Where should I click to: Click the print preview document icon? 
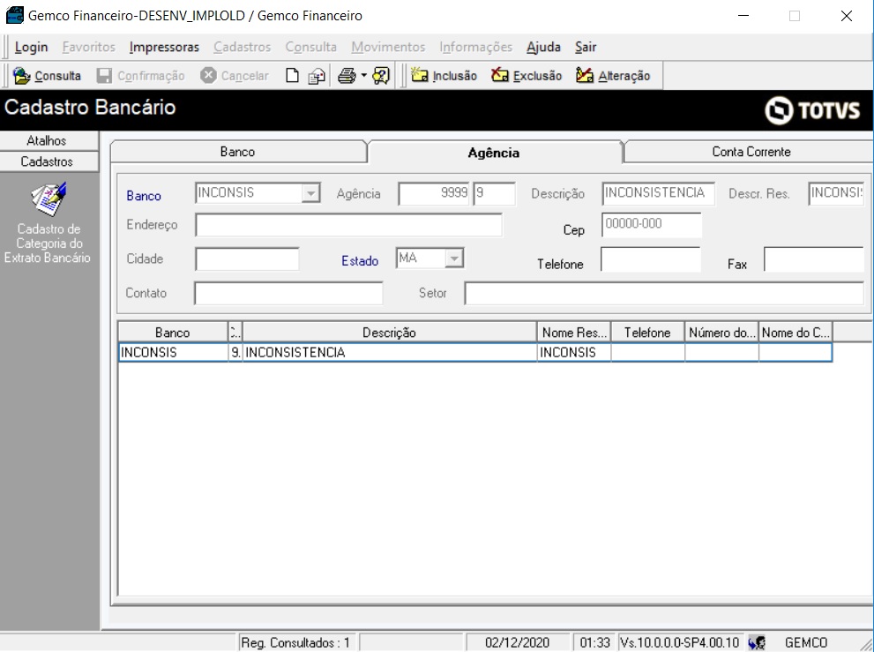pyautogui.click(x=317, y=75)
